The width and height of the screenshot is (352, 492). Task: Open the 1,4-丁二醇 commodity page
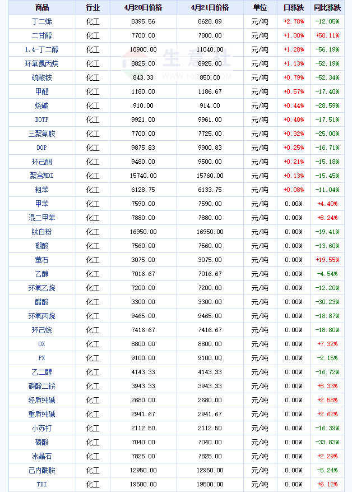coord(42,49)
